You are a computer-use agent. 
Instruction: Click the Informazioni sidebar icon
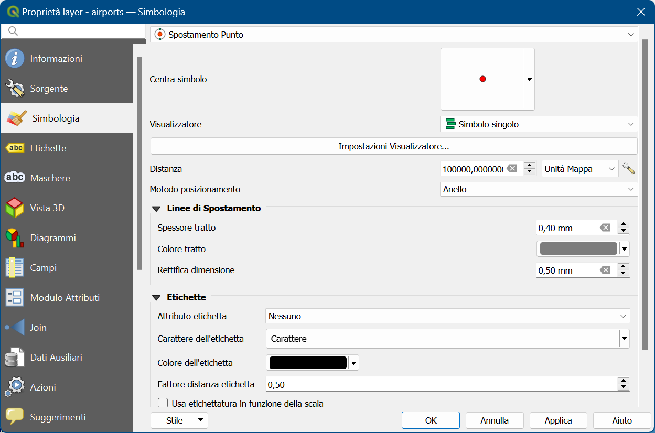pyautogui.click(x=15, y=59)
